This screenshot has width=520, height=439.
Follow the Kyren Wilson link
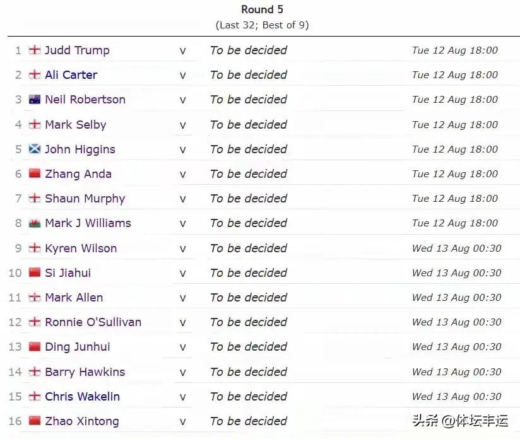(81, 249)
